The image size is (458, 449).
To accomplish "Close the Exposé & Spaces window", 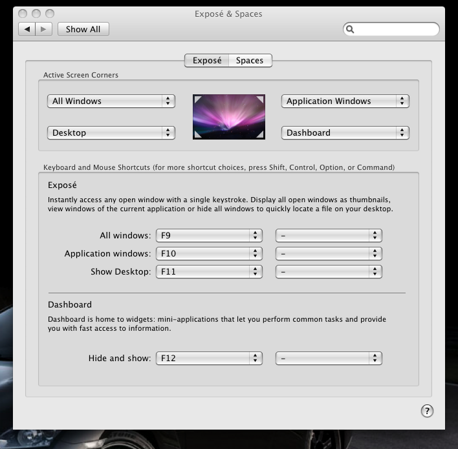I will (x=23, y=14).
